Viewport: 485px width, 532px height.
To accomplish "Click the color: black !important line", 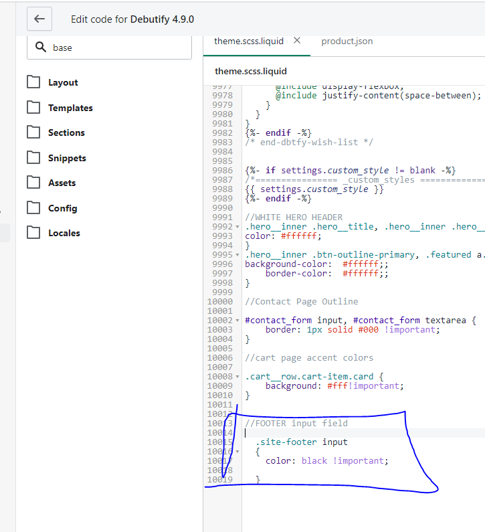I will [326, 461].
